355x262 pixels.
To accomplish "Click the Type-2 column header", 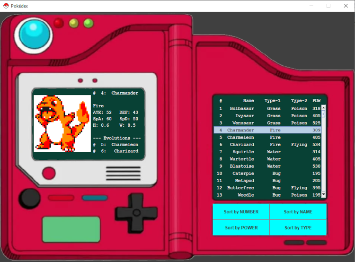I will (x=299, y=100).
